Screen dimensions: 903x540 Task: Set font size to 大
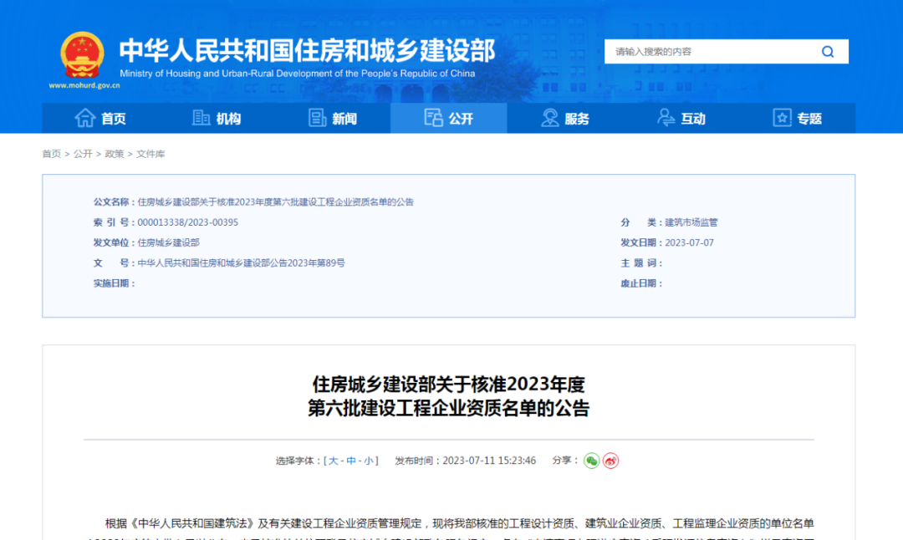coord(334,461)
